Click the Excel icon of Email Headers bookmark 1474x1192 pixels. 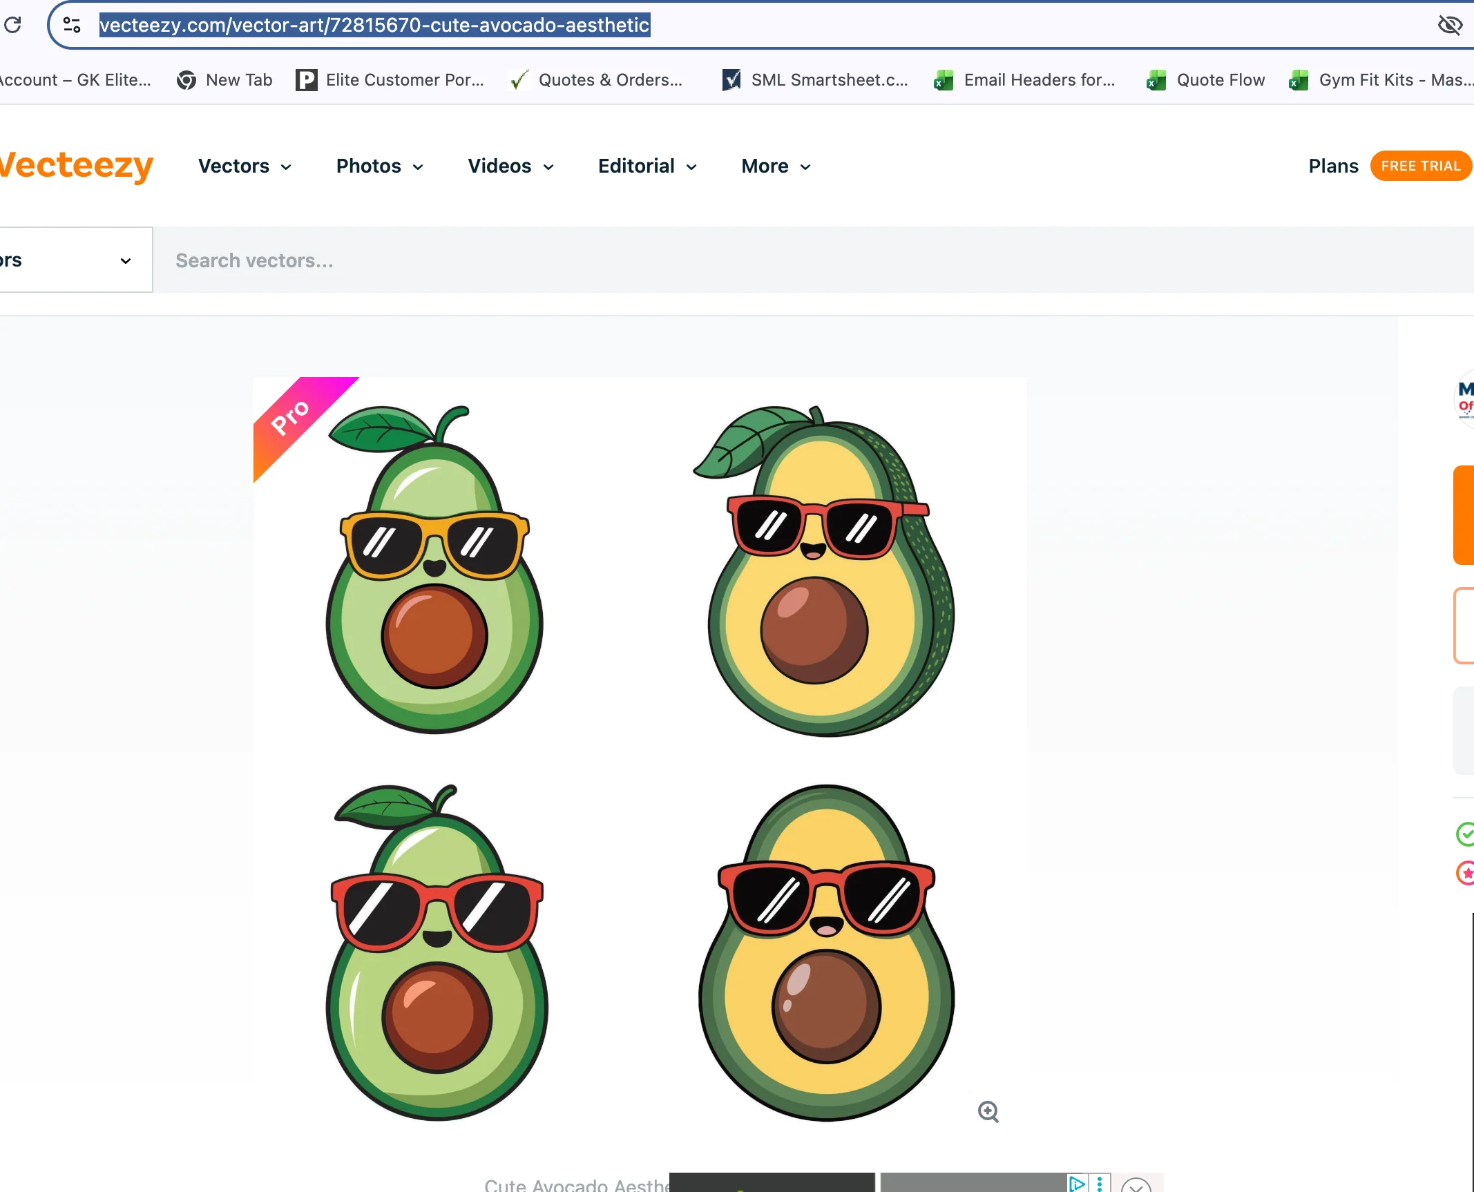tap(944, 80)
